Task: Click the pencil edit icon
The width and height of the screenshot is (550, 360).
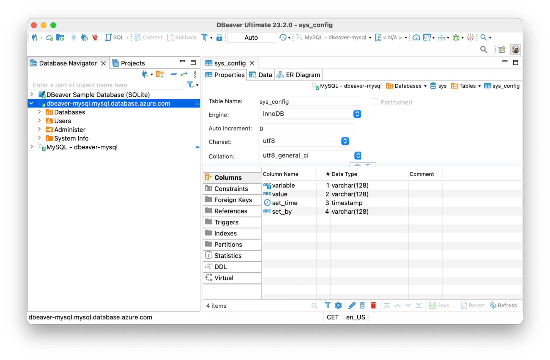Action: pos(352,305)
